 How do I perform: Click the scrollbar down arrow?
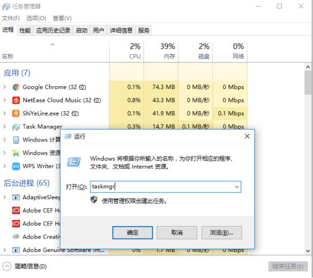(x=308, y=251)
